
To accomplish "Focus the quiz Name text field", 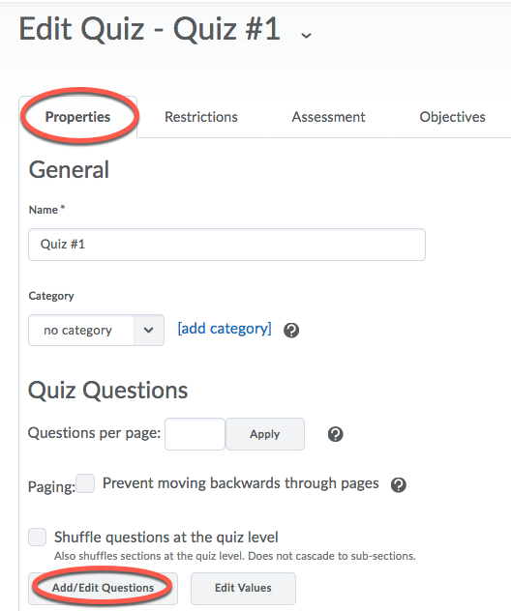I will [226, 245].
